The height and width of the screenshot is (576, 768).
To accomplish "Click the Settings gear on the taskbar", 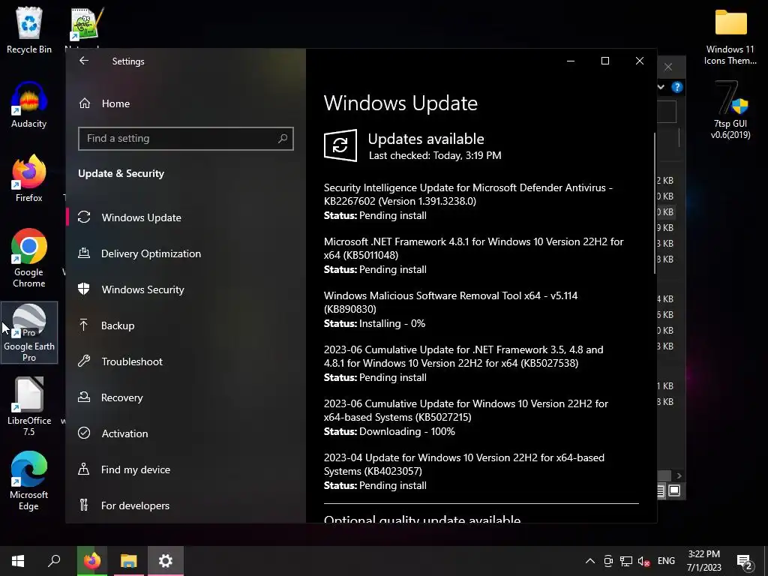I will pyautogui.click(x=166, y=561).
